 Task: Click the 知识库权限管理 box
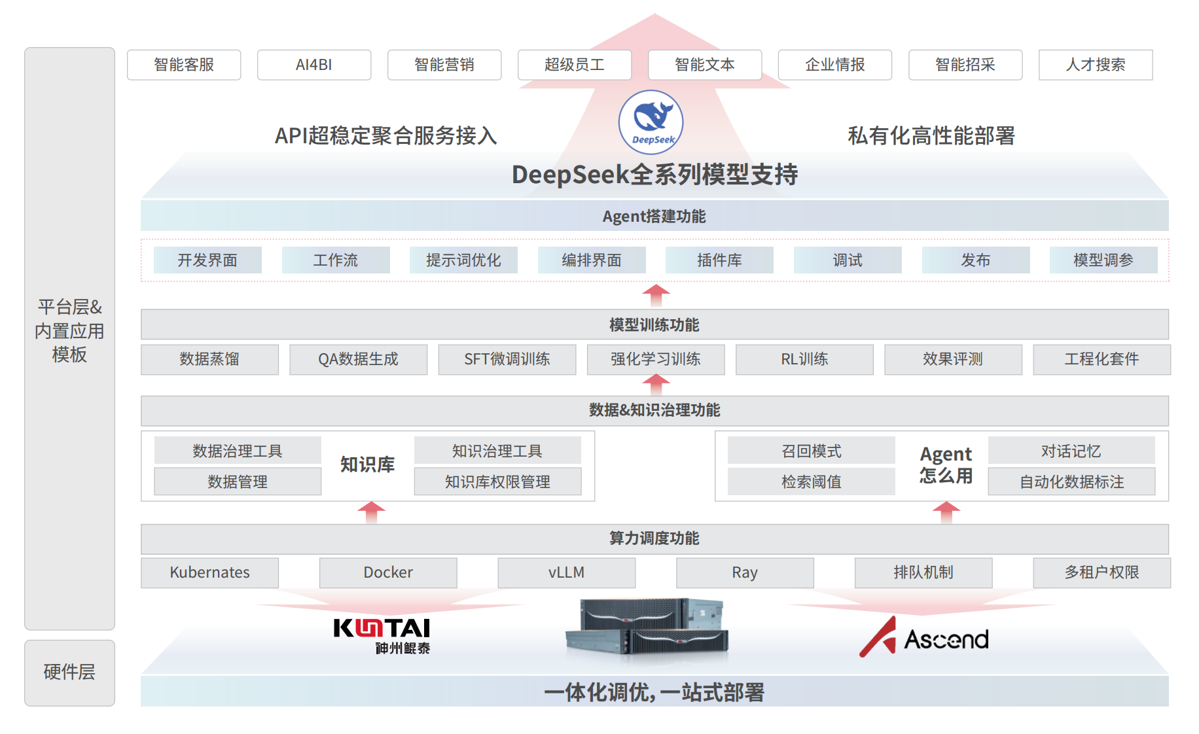pos(497,481)
